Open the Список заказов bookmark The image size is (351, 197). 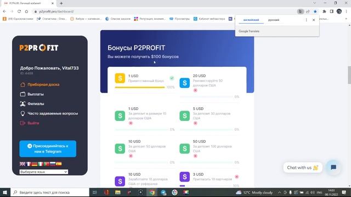pyautogui.click(x=118, y=19)
